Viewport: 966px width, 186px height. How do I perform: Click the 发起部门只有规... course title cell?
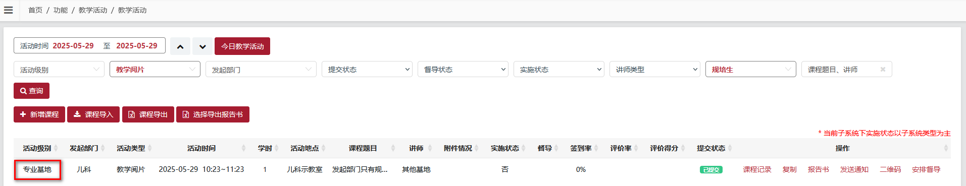pos(360,169)
